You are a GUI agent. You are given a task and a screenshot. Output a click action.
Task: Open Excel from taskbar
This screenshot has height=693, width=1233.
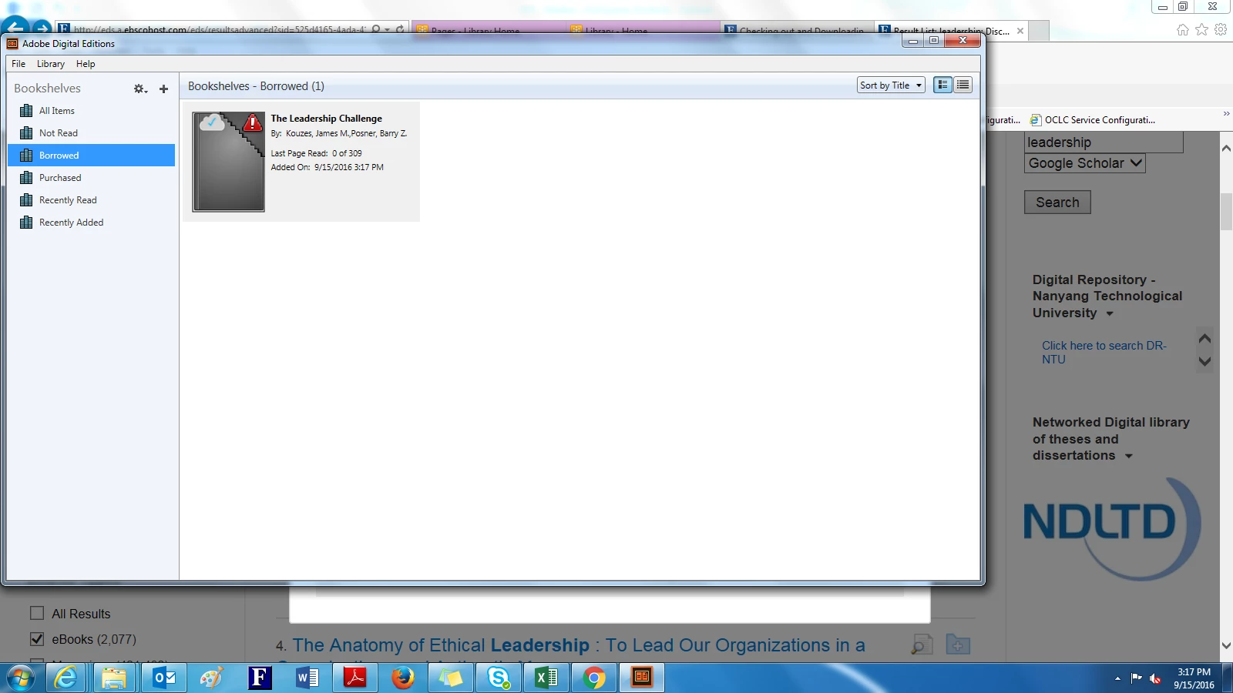(546, 678)
